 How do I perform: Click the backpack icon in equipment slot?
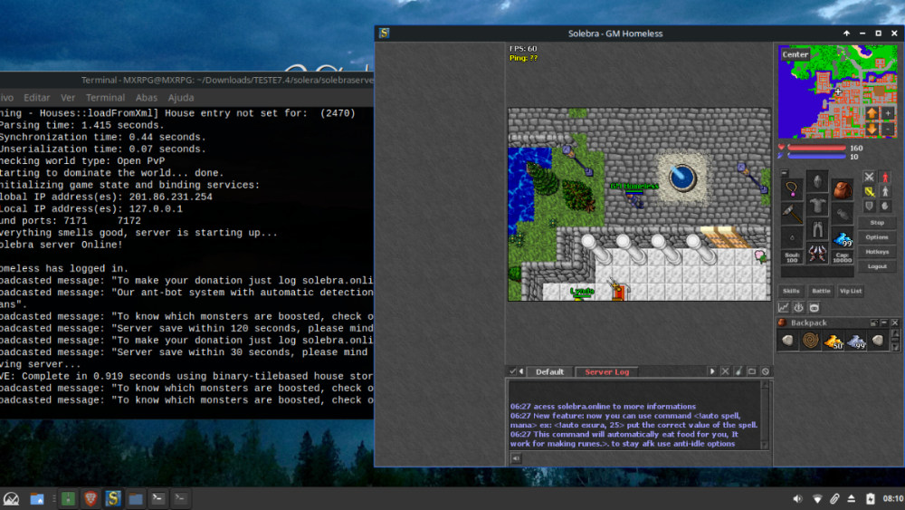843,190
